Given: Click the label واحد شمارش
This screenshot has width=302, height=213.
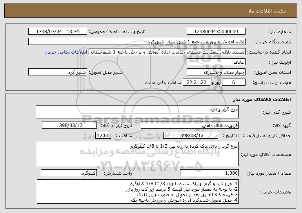Looking at the screenshot, I should [x=118, y=173].
